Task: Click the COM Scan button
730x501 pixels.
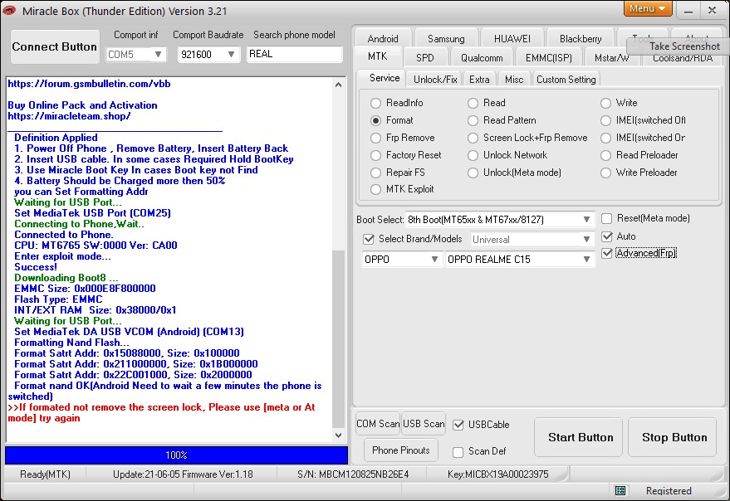Action: [x=378, y=424]
